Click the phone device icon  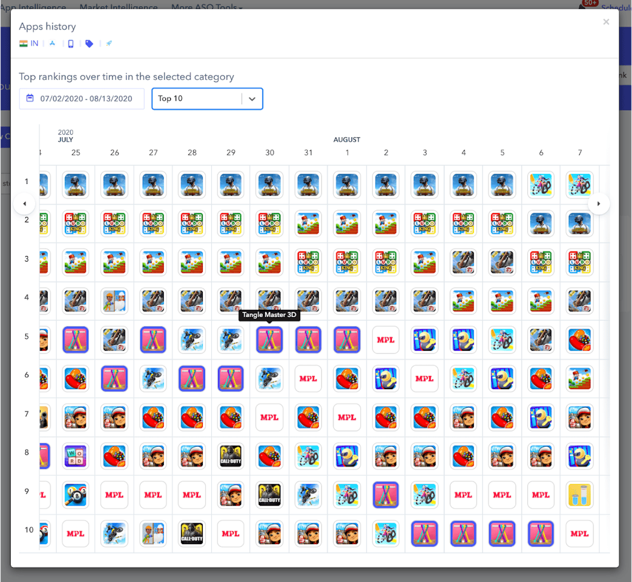pyautogui.click(x=71, y=44)
